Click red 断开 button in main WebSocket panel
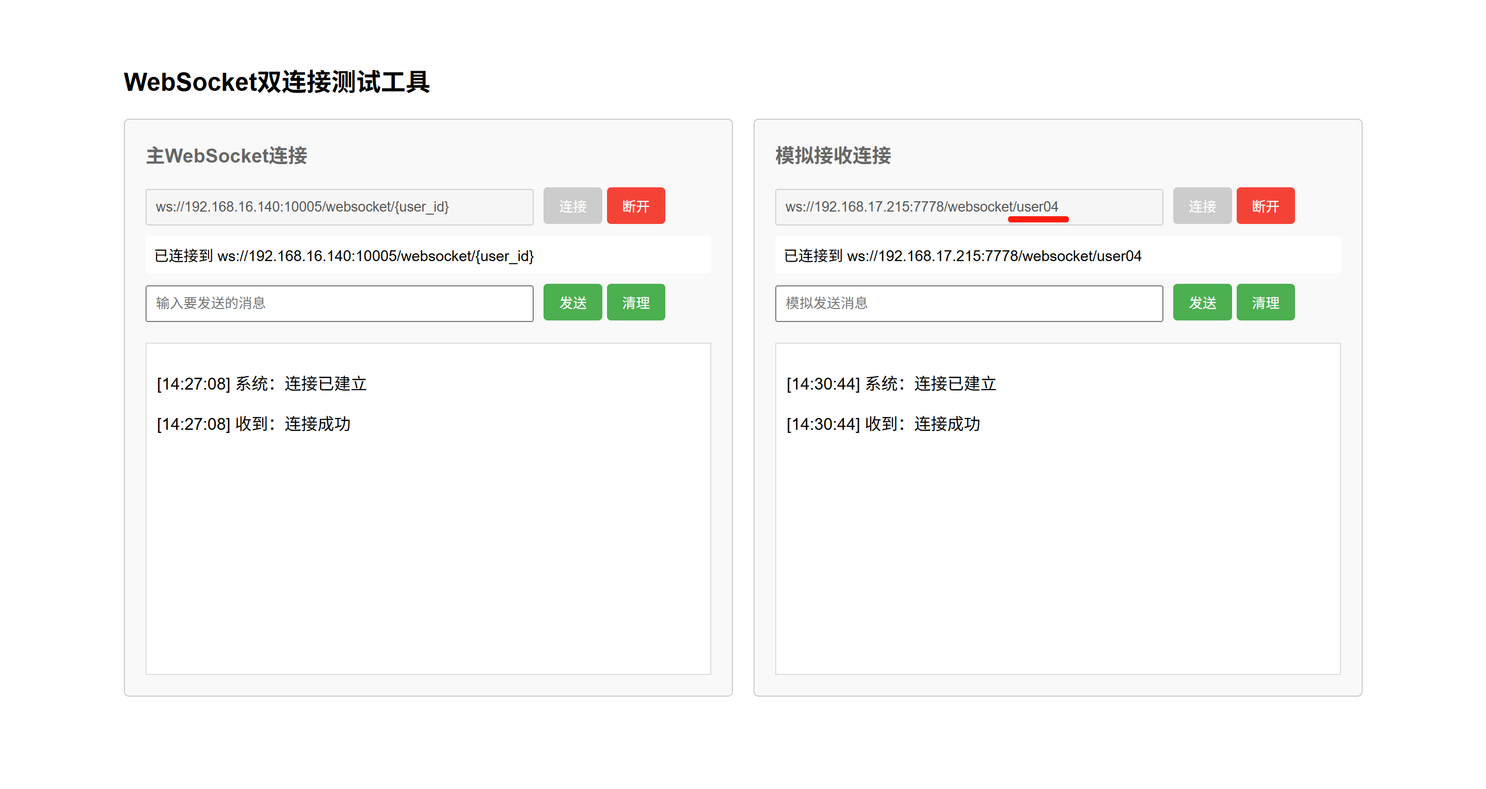 636,206
